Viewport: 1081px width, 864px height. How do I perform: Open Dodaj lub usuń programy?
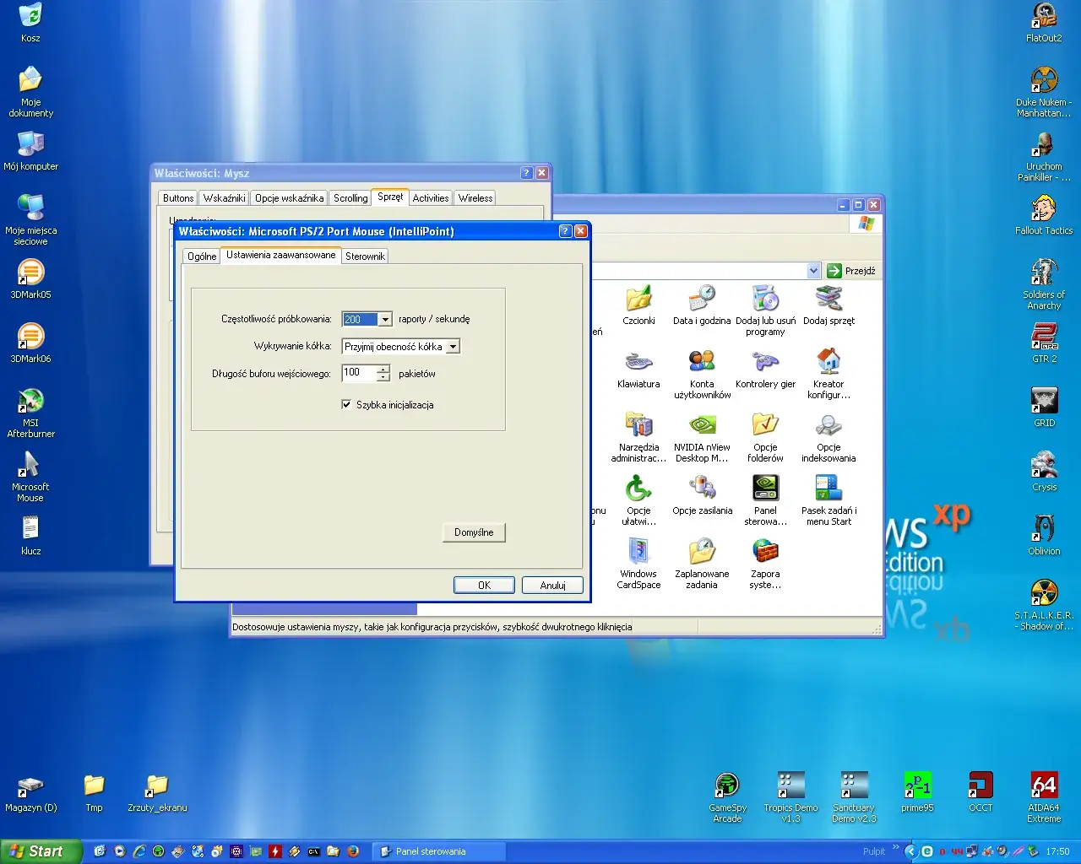tap(765, 301)
